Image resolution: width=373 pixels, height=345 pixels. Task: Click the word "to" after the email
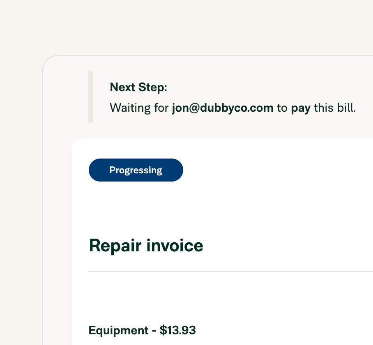click(x=282, y=108)
